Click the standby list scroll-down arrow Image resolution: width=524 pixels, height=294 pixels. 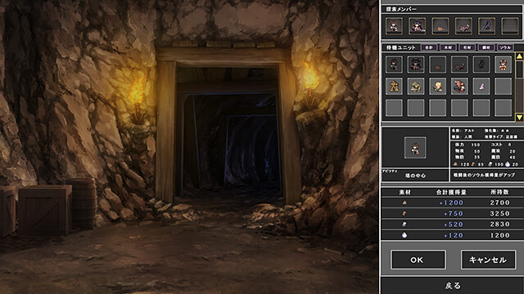pyautogui.click(x=519, y=117)
